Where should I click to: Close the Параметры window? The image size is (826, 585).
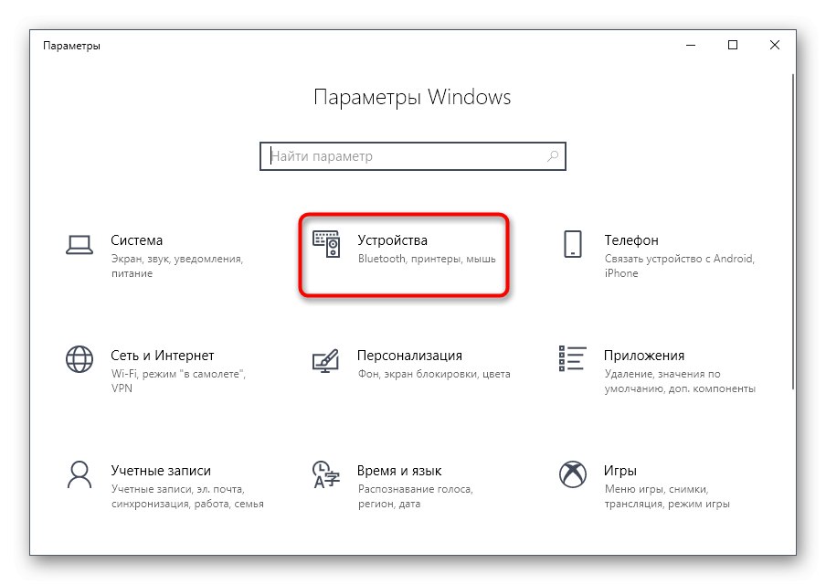coord(775,46)
